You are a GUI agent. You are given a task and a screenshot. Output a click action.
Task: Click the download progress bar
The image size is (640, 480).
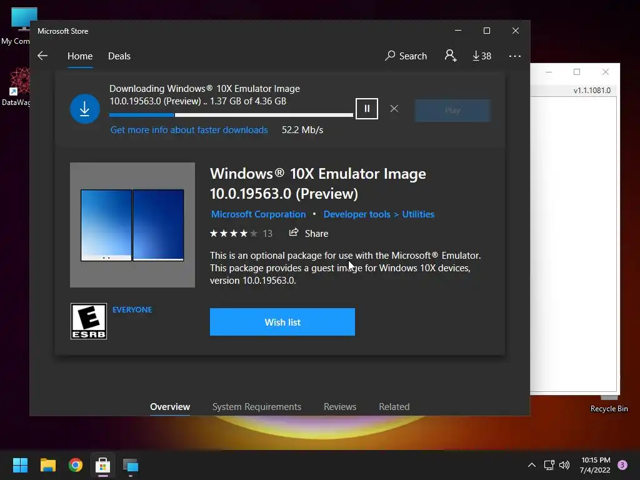pos(231,115)
